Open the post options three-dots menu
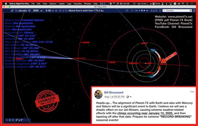This screenshot has width=198, height=126. pyautogui.click(x=192, y=92)
